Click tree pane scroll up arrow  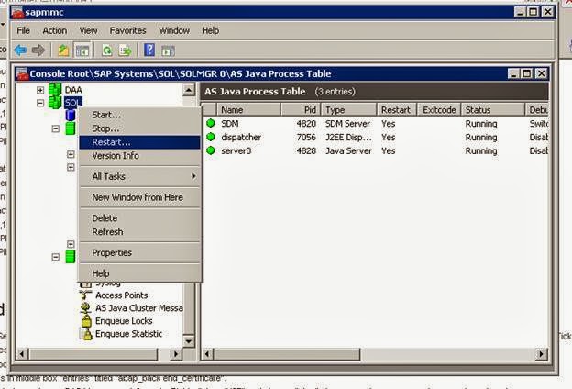click(x=189, y=90)
